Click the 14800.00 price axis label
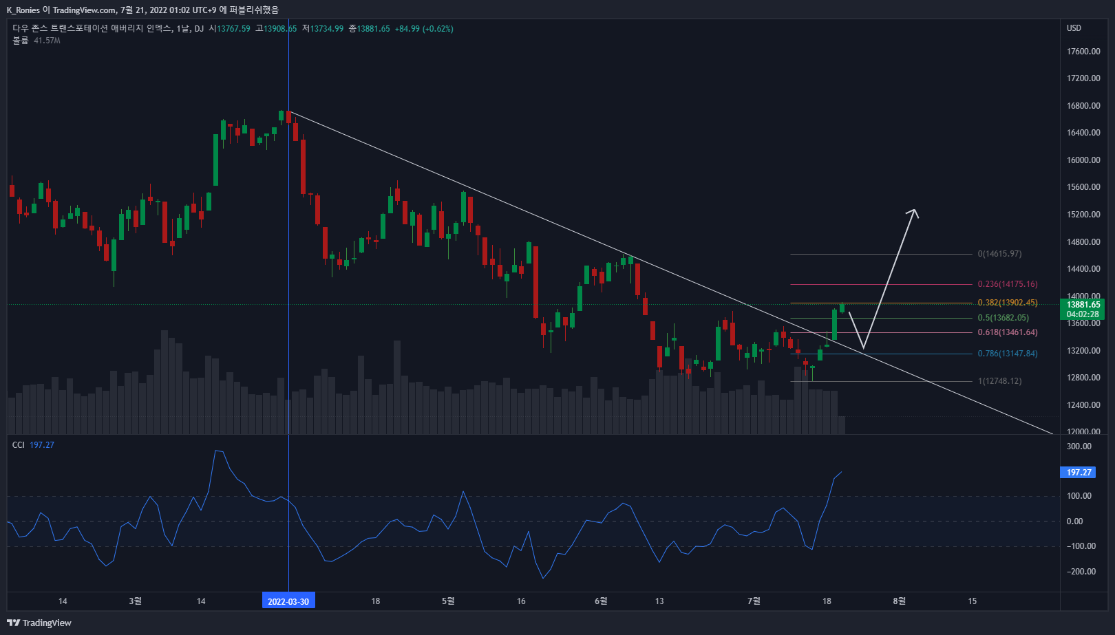This screenshot has height=635, width=1115. point(1083,242)
